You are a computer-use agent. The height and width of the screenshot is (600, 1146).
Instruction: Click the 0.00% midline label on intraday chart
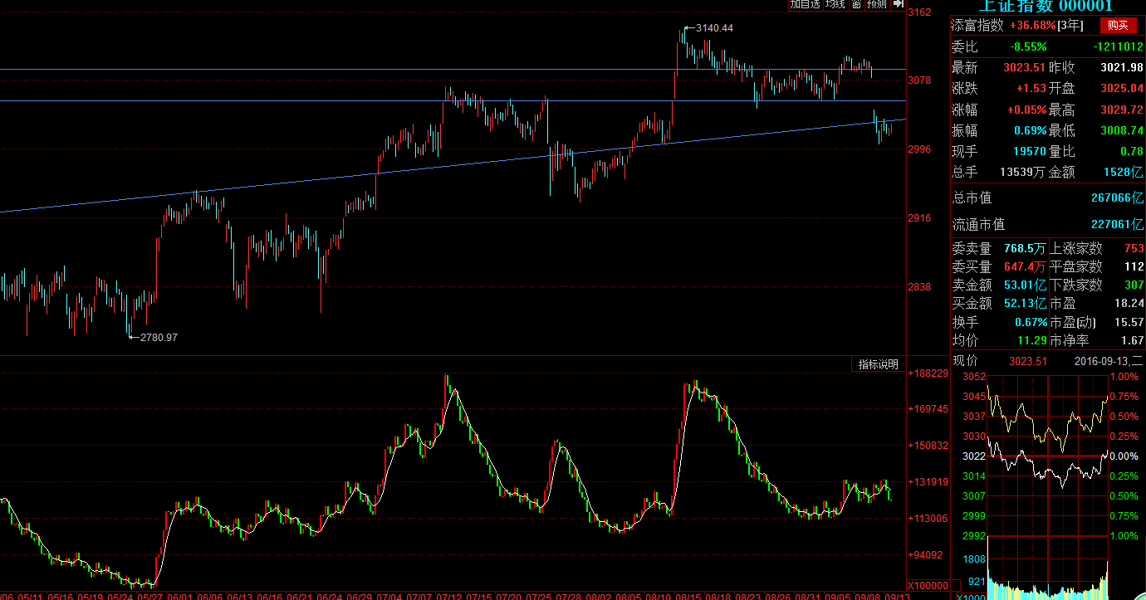[1124, 456]
